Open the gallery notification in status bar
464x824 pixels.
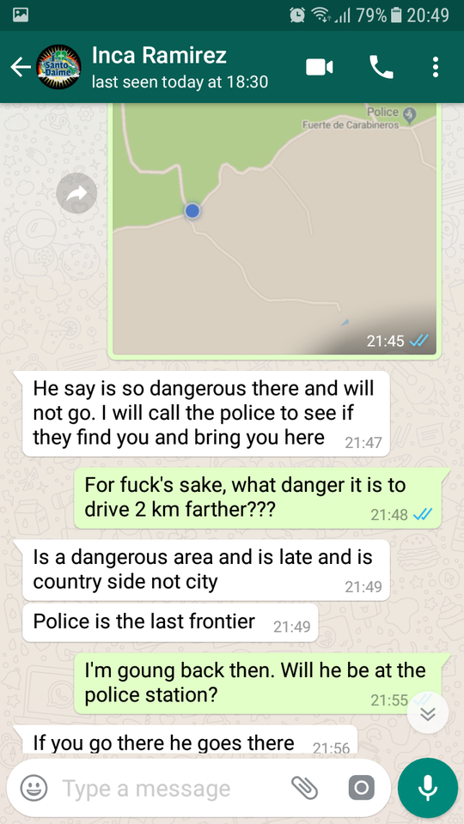(x=21, y=15)
